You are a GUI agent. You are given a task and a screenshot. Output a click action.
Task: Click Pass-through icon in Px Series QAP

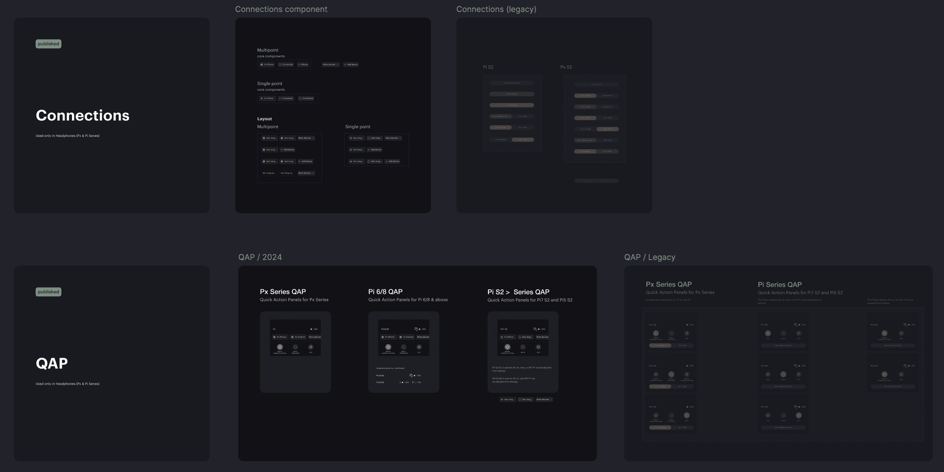(x=295, y=347)
